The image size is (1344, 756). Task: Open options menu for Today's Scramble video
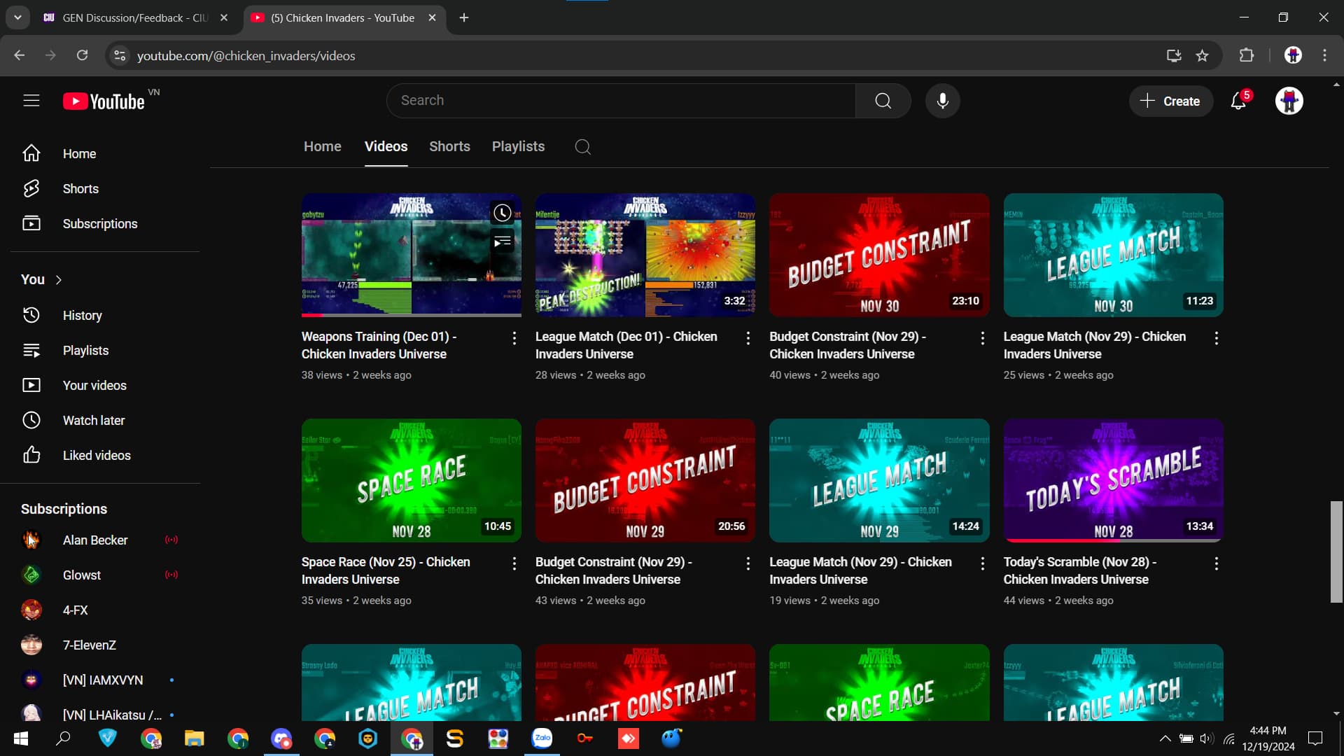1216,564
